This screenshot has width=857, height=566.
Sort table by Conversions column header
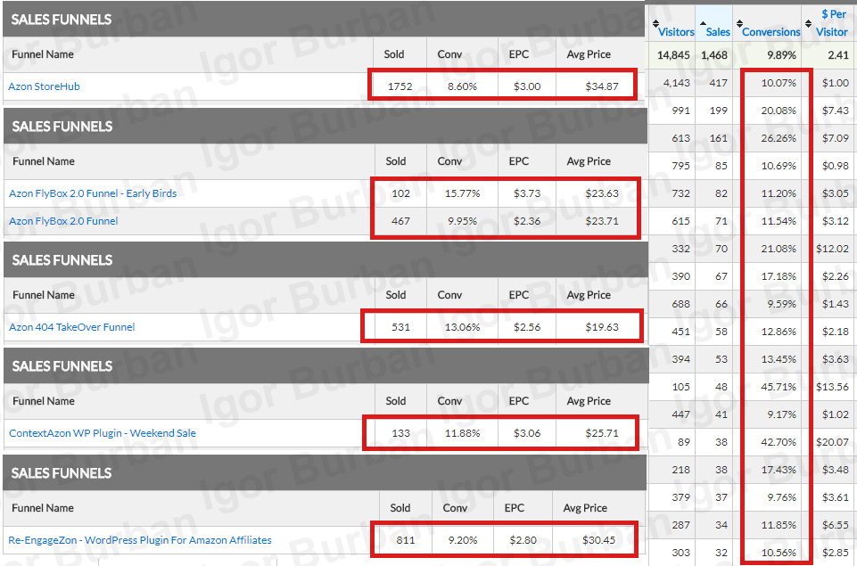770,32
